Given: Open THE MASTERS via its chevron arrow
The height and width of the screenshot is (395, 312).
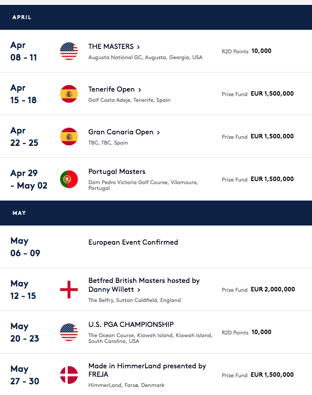Looking at the screenshot, I should pyautogui.click(x=138, y=47).
